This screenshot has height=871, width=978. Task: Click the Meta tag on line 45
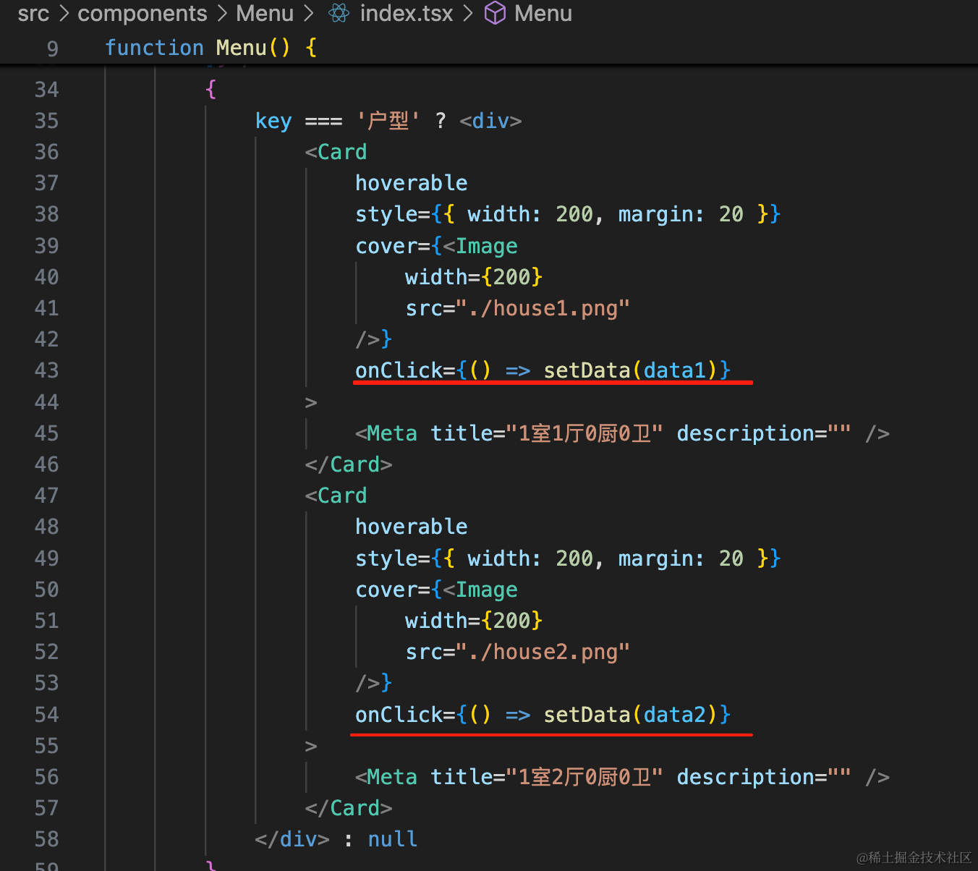[386, 433]
